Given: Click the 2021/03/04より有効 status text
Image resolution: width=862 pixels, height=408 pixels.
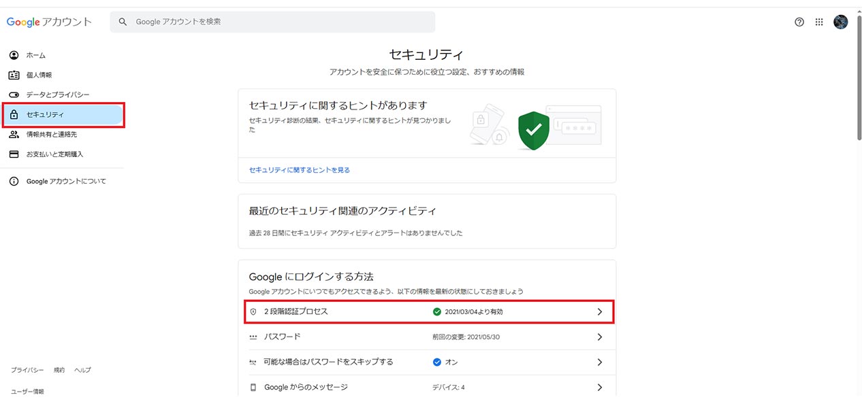Looking at the screenshot, I should [474, 311].
